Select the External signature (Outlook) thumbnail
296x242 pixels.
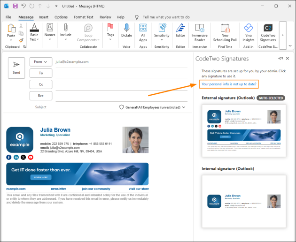(x=244, y=131)
